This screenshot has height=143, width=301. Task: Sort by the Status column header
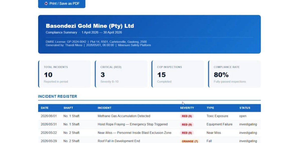(245, 108)
